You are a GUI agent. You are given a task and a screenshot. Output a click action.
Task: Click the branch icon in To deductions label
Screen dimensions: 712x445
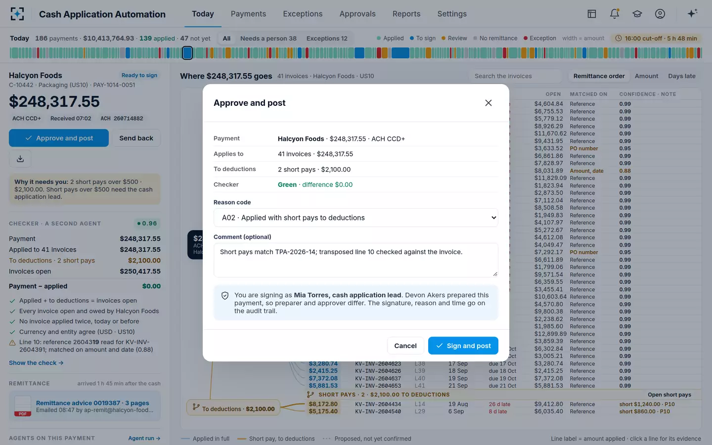pyautogui.click(x=196, y=407)
